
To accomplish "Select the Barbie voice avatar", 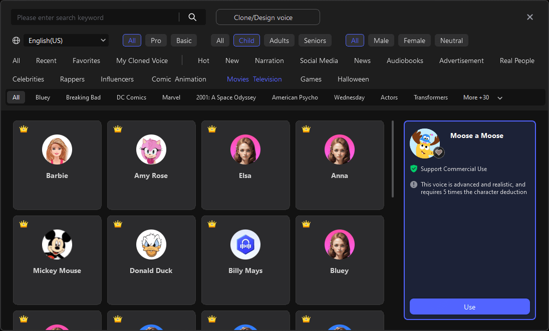I will 57,149.
